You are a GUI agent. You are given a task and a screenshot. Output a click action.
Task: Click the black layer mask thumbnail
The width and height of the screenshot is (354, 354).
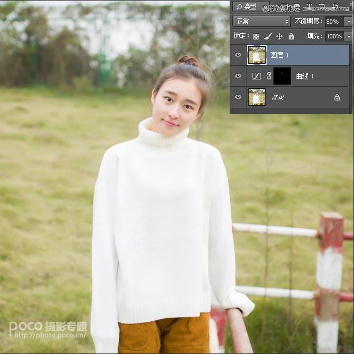282,76
